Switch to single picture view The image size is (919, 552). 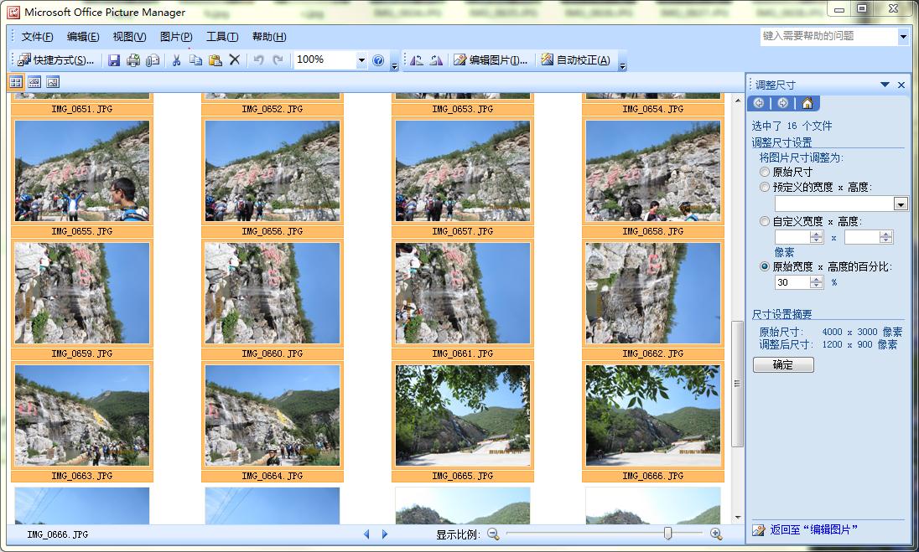pyautogui.click(x=53, y=82)
